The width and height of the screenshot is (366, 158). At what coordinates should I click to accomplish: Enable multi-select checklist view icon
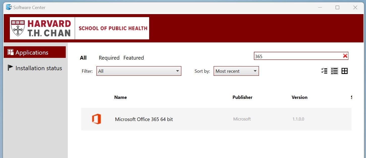324,71
